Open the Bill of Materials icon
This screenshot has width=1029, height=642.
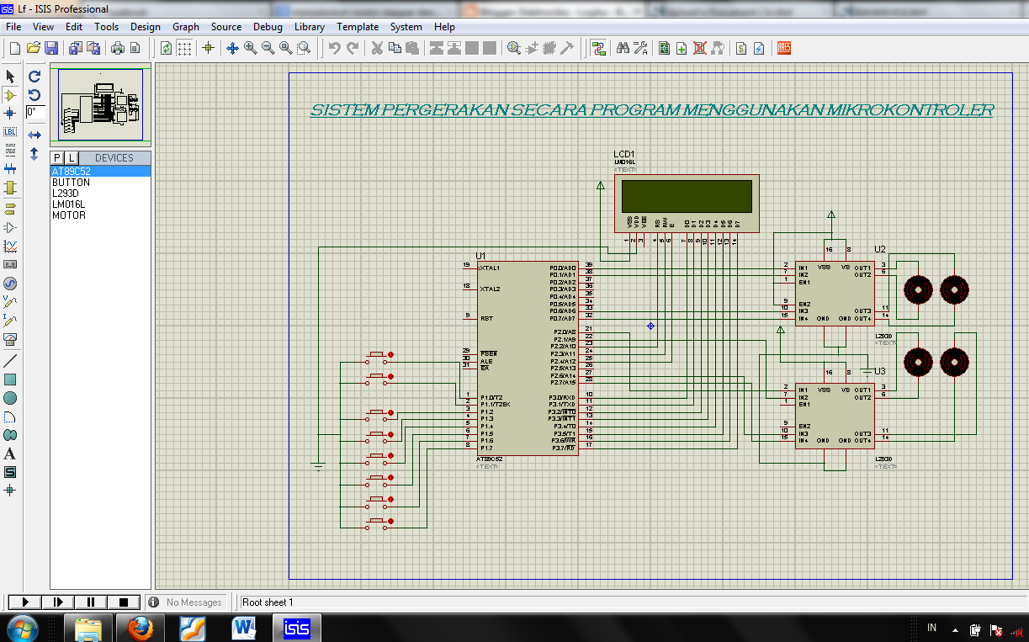point(741,49)
